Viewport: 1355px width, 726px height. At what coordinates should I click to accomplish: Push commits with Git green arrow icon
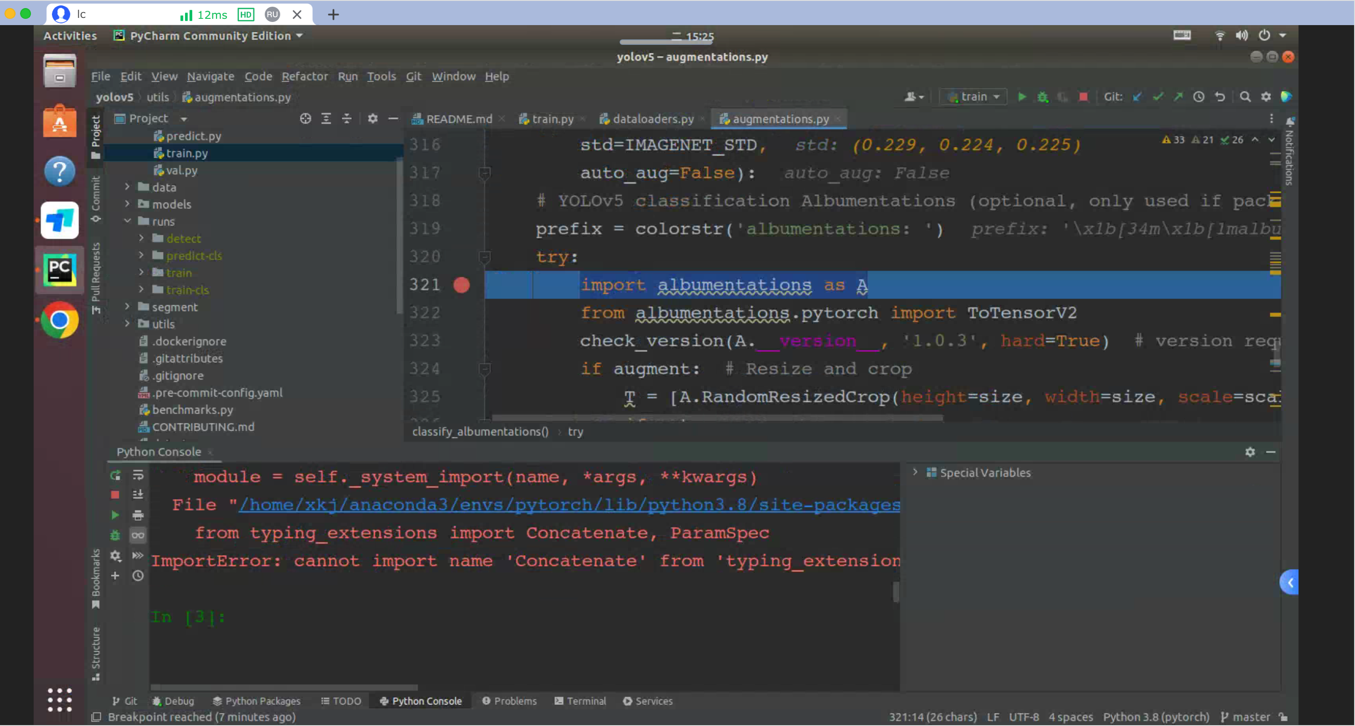coord(1178,97)
